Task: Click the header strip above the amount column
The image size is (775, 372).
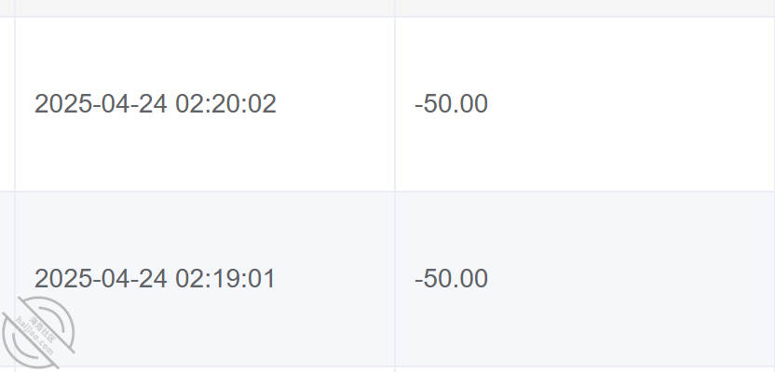Action: [585, 7]
